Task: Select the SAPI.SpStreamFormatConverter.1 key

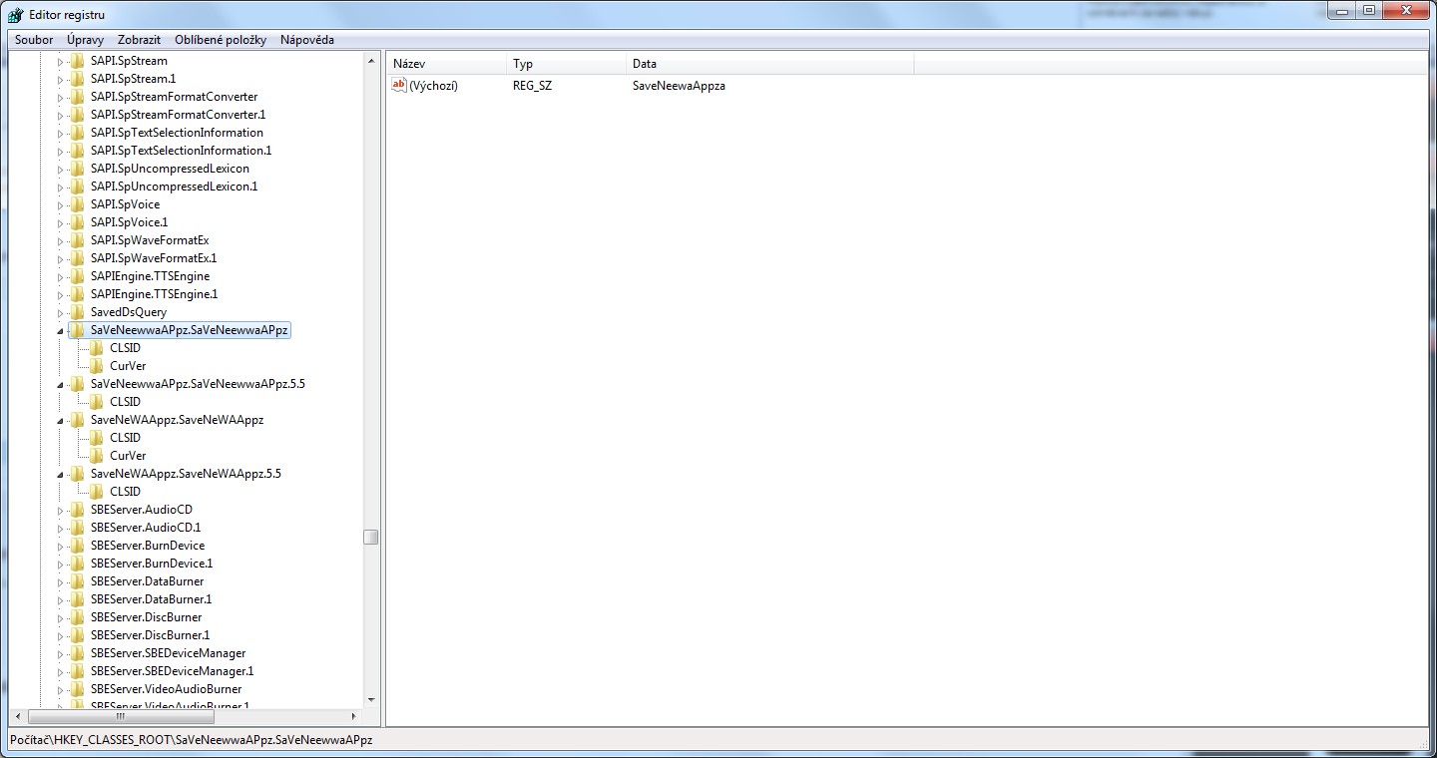Action: (x=178, y=115)
